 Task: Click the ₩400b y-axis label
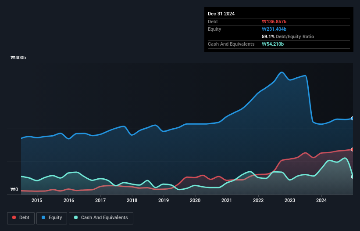pyautogui.click(x=18, y=58)
